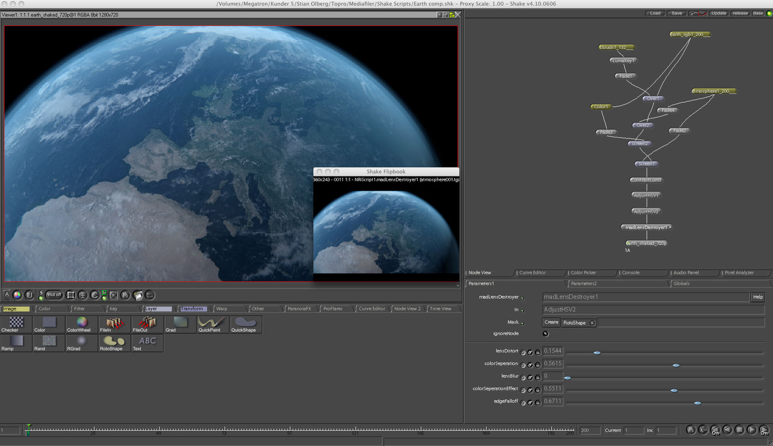Play forward with the playback button

pyautogui.click(x=751, y=430)
